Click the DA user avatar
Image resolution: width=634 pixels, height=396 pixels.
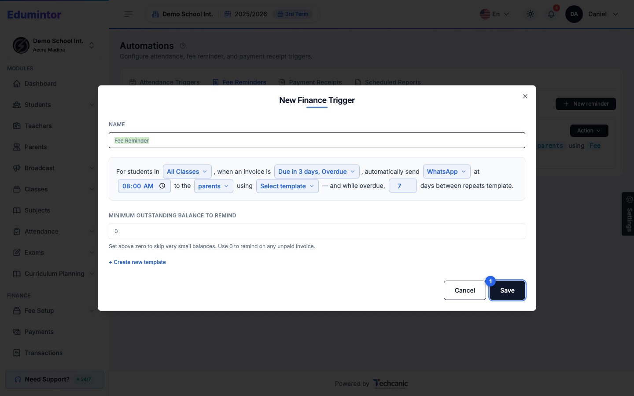point(574,14)
